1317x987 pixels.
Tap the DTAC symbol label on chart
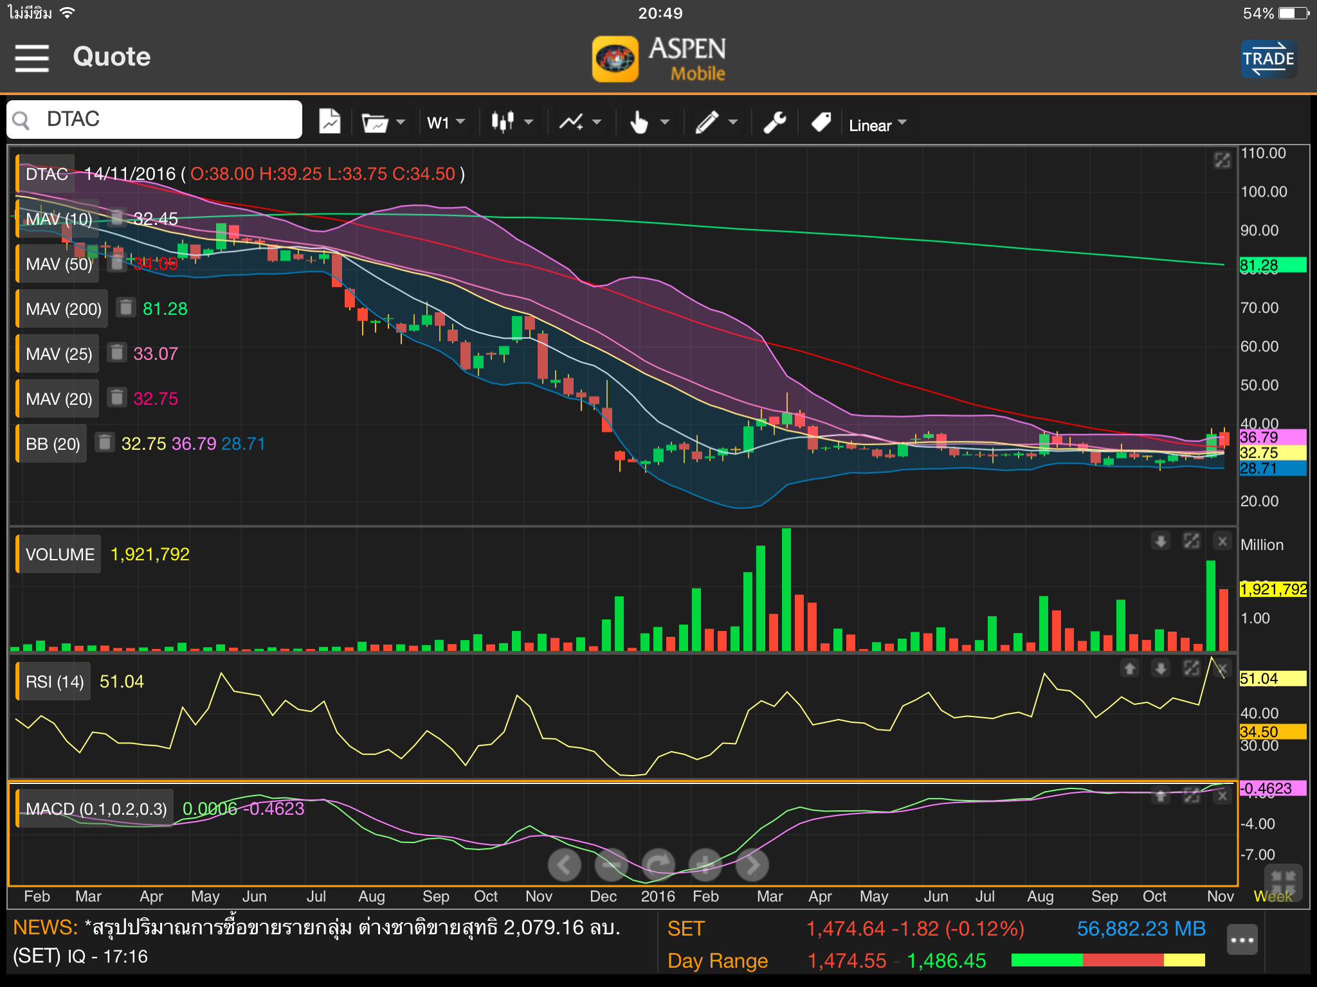pos(46,173)
